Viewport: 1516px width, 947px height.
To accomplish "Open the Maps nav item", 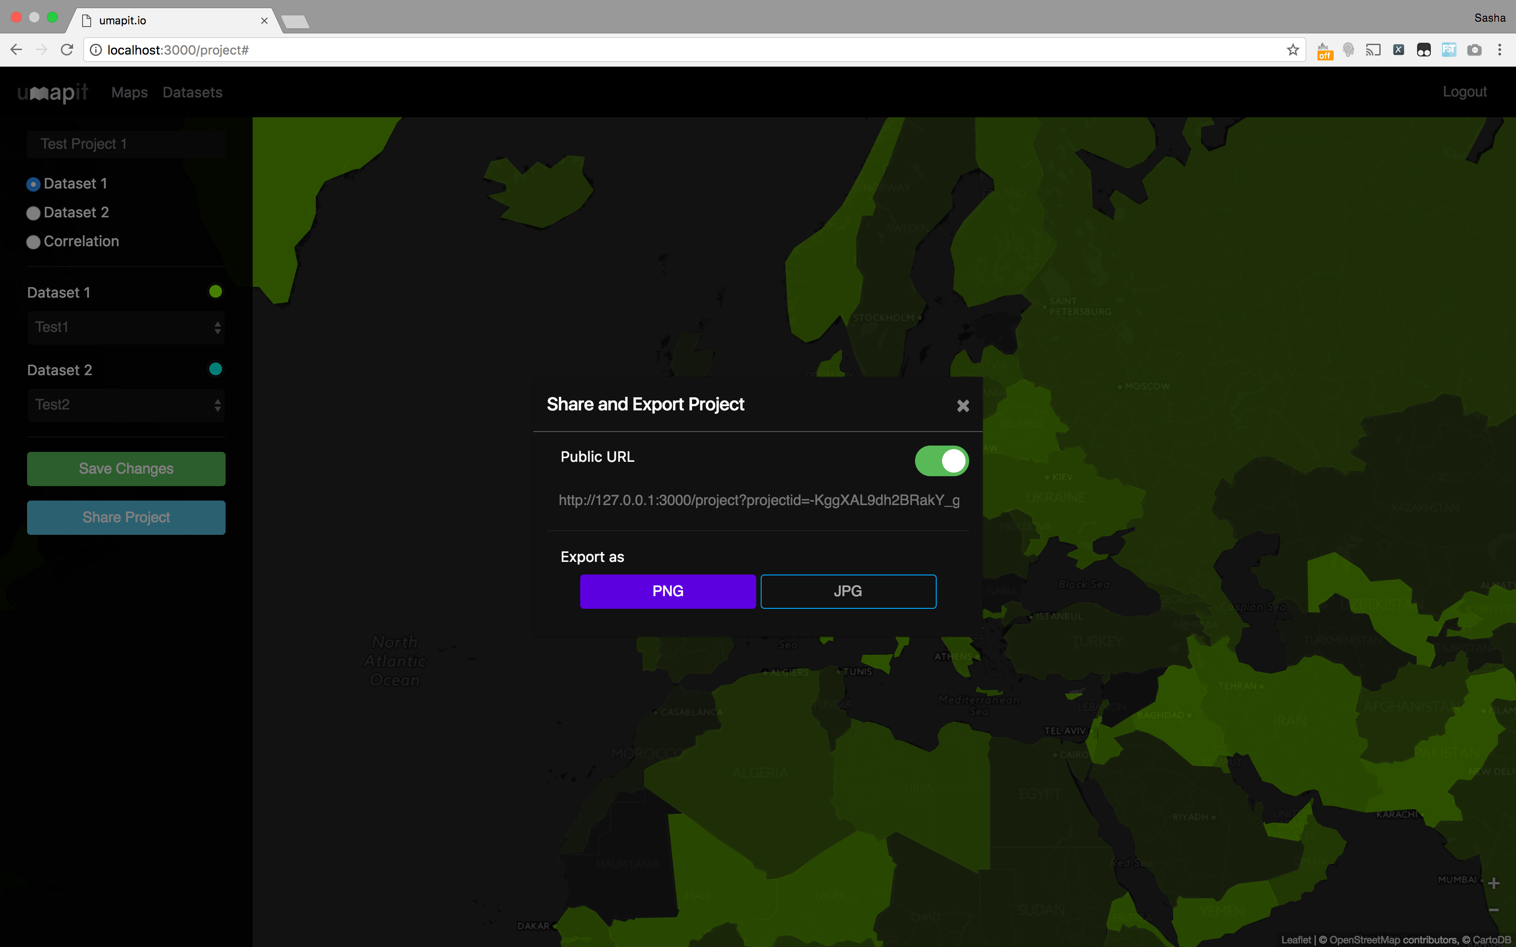I will click(129, 93).
